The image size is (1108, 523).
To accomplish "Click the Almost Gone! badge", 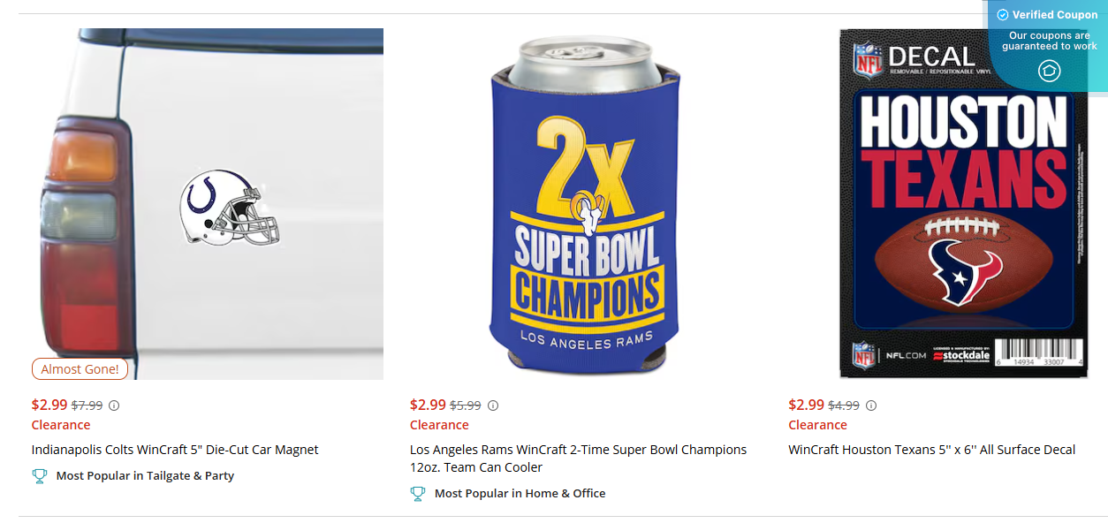I will coord(80,368).
